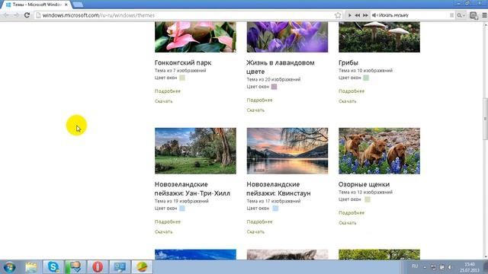The image size is (488, 274).
Task: Open the mushrooms theme thumbnail
Action: click(x=379, y=37)
